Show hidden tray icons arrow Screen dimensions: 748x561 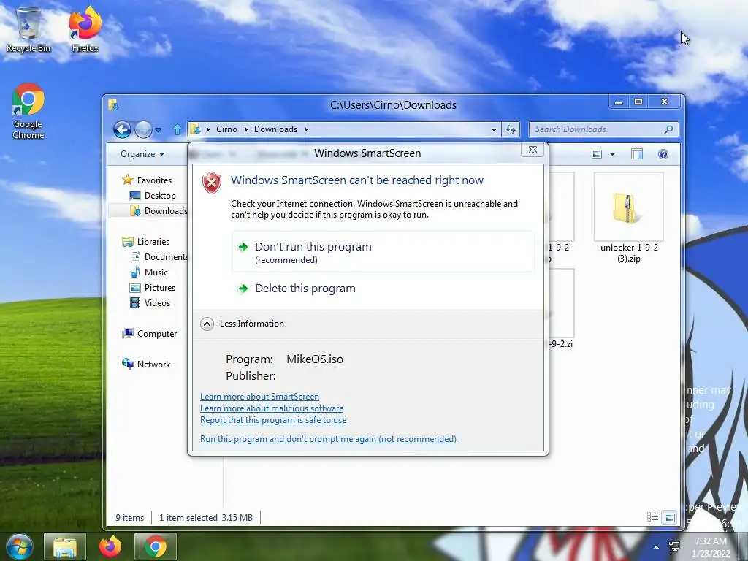pos(657,547)
